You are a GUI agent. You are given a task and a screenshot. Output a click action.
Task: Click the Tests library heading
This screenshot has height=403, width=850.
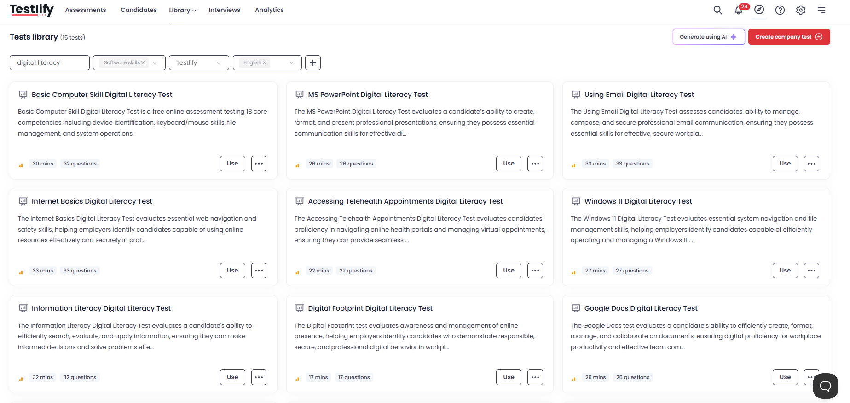pyautogui.click(x=34, y=37)
